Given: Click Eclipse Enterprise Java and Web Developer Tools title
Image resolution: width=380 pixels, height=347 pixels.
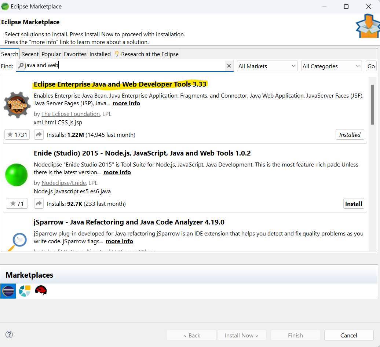Looking at the screenshot, I should click(120, 84).
